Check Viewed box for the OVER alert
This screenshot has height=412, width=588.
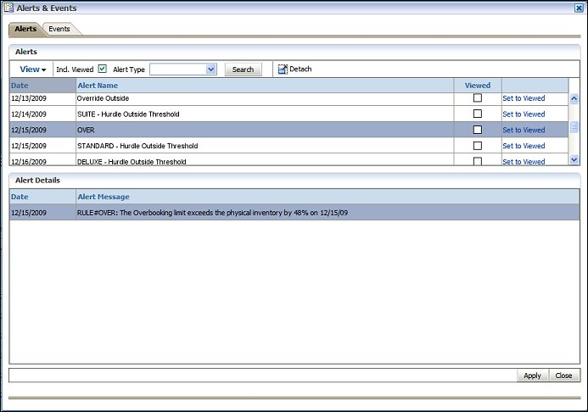478,130
